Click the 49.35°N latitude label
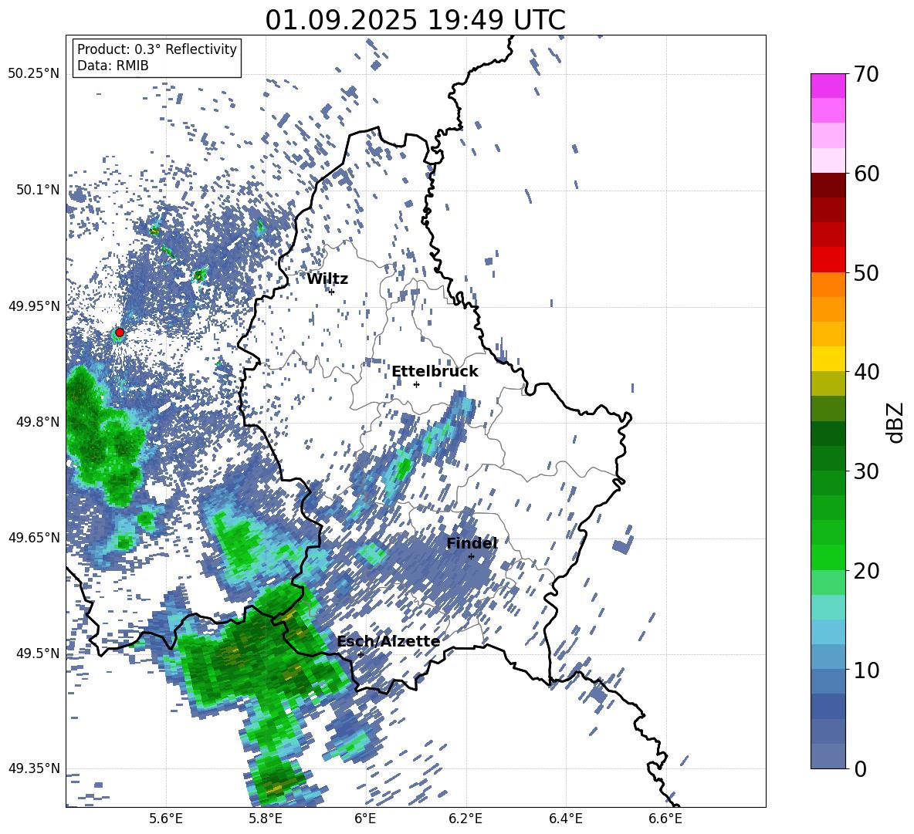 34,768
